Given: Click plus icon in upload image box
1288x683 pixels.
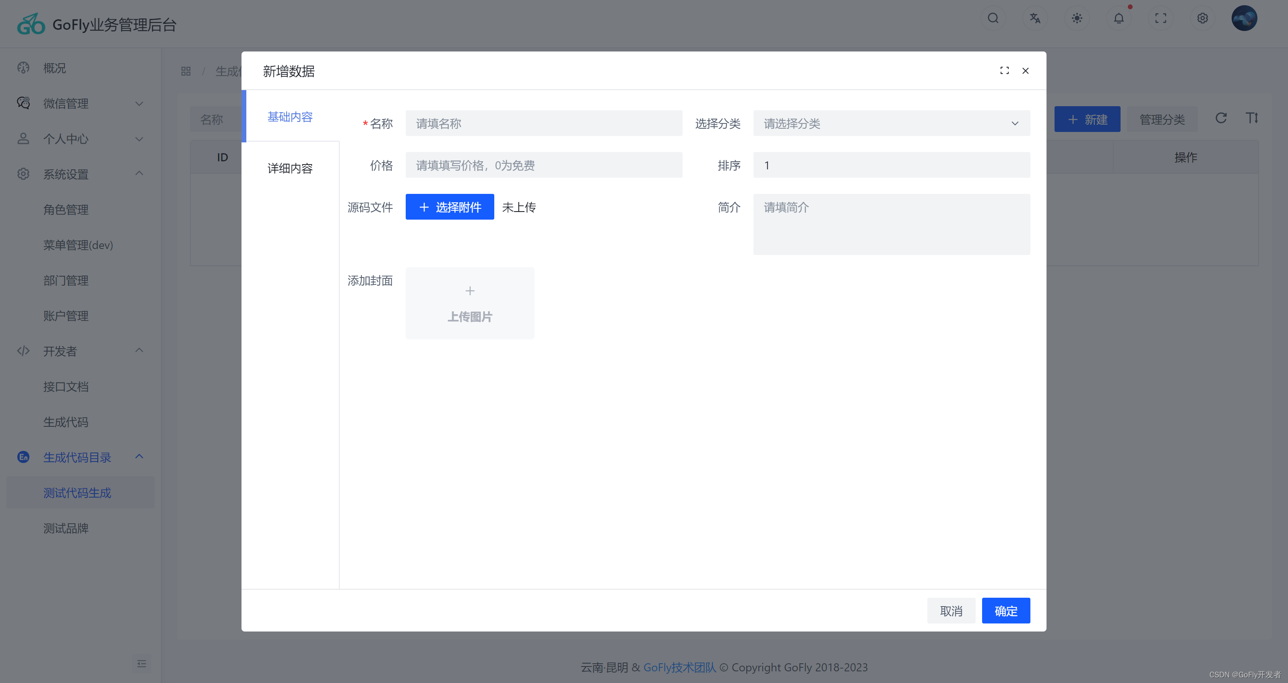Looking at the screenshot, I should point(470,291).
